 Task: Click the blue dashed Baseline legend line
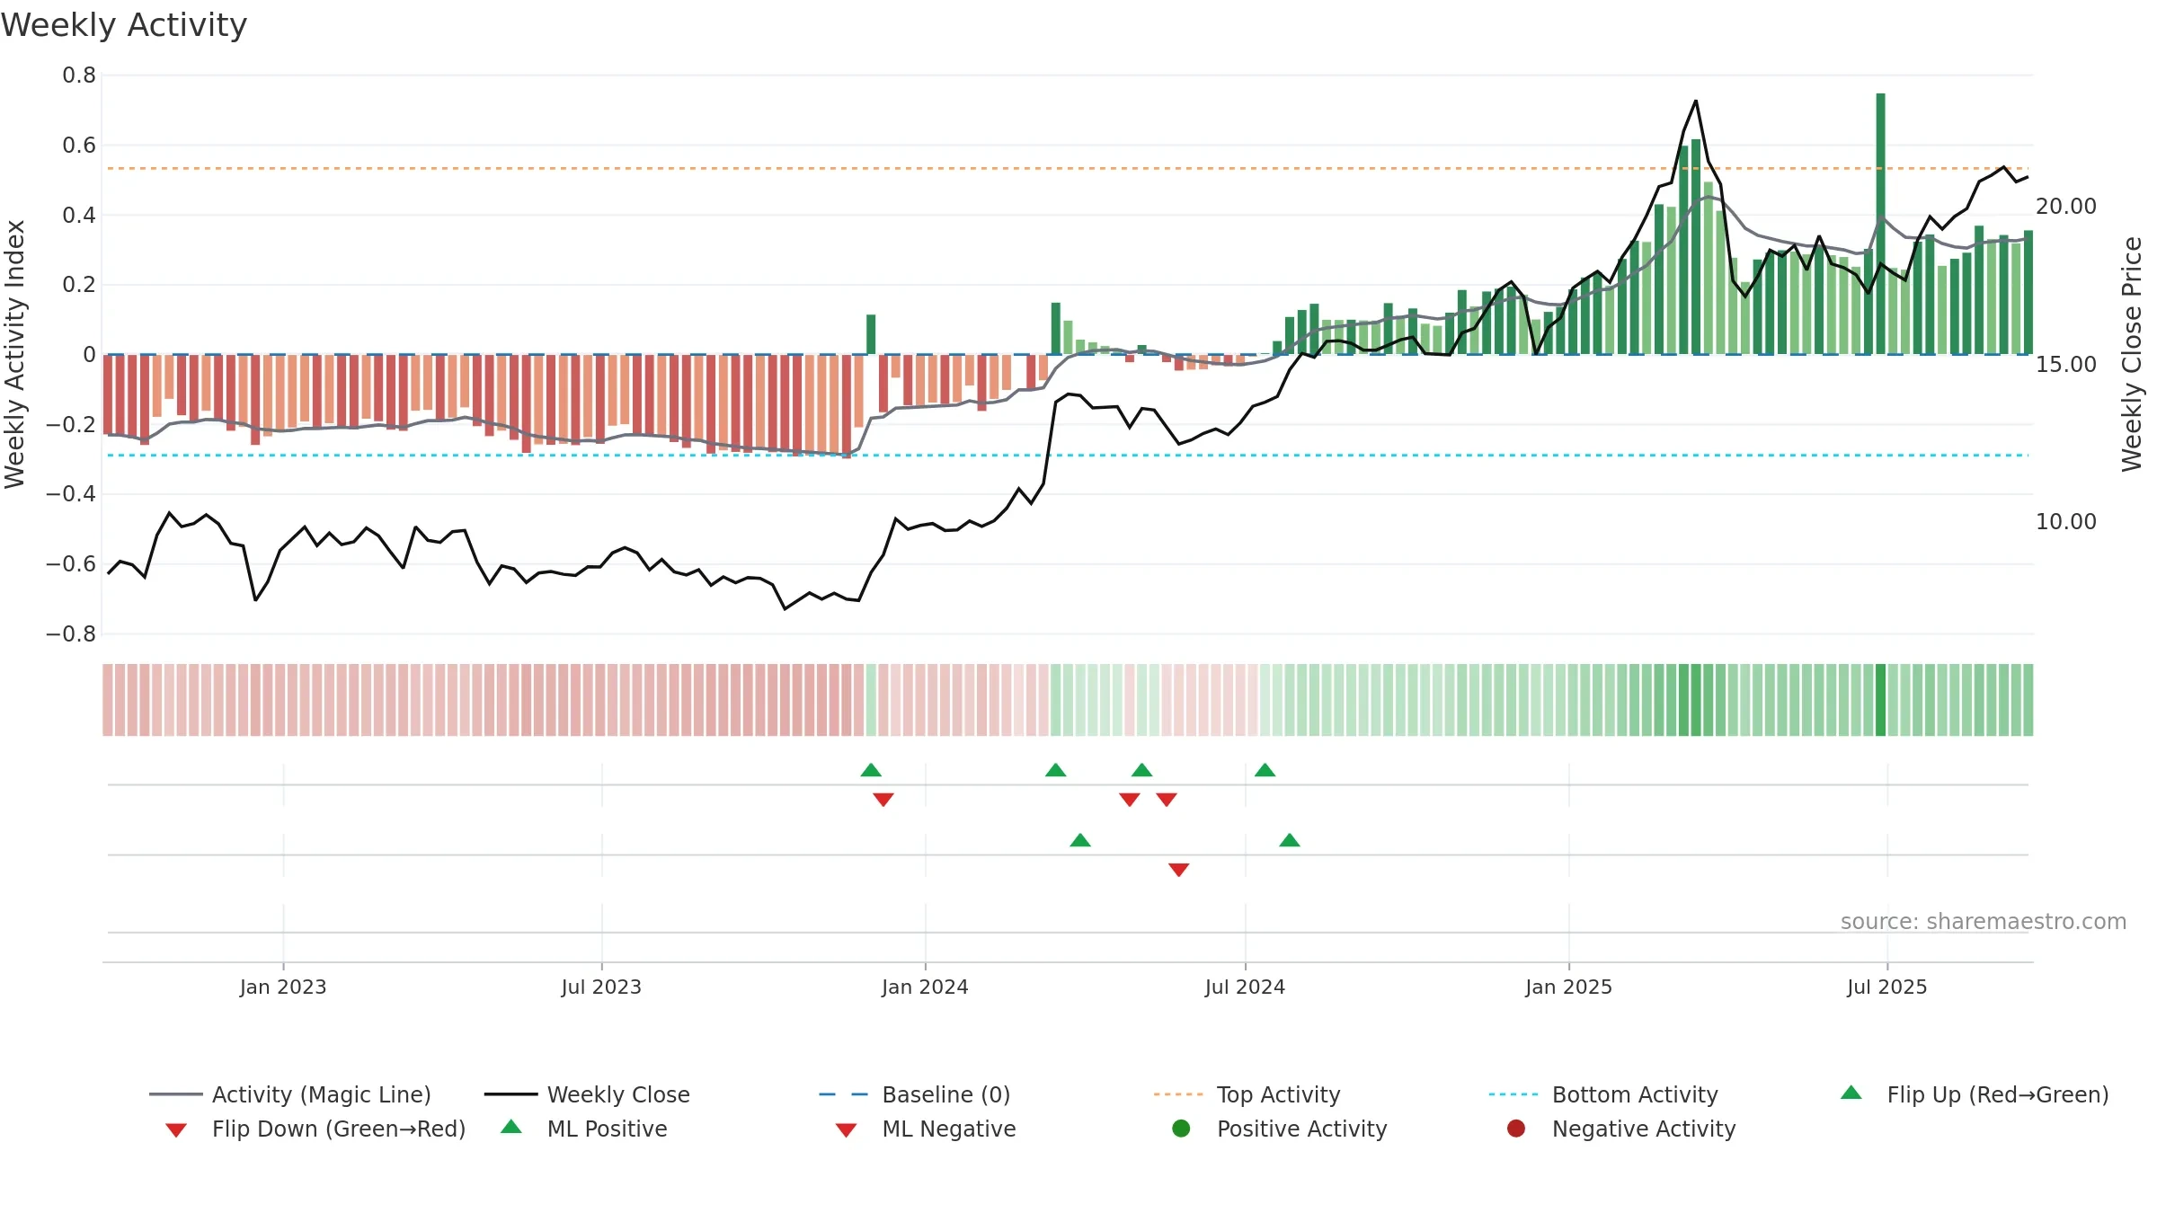(843, 1094)
